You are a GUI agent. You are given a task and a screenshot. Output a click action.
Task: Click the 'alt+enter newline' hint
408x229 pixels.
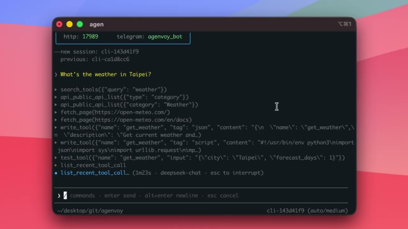(x=171, y=196)
